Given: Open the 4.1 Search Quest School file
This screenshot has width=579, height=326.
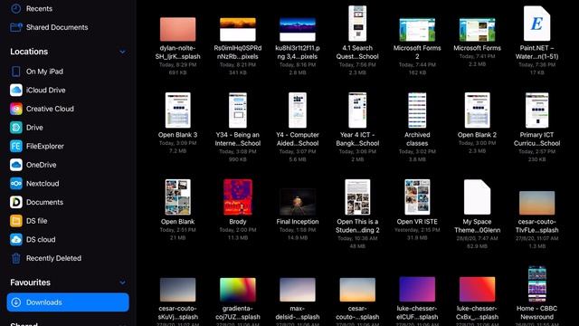Looking at the screenshot, I should 357,24.
